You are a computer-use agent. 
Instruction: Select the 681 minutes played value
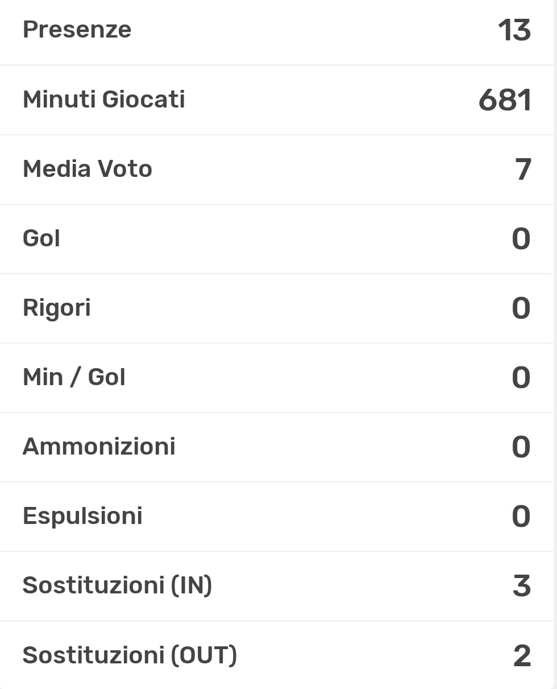coord(505,100)
